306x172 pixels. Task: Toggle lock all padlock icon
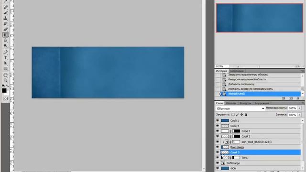tap(246, 115)
